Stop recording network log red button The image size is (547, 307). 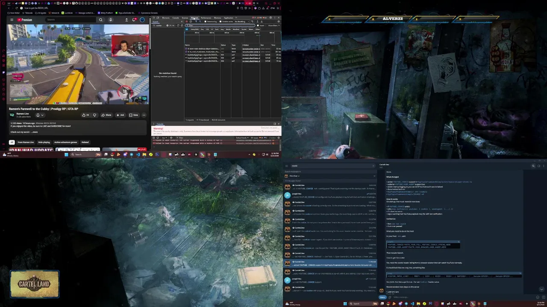187,22
